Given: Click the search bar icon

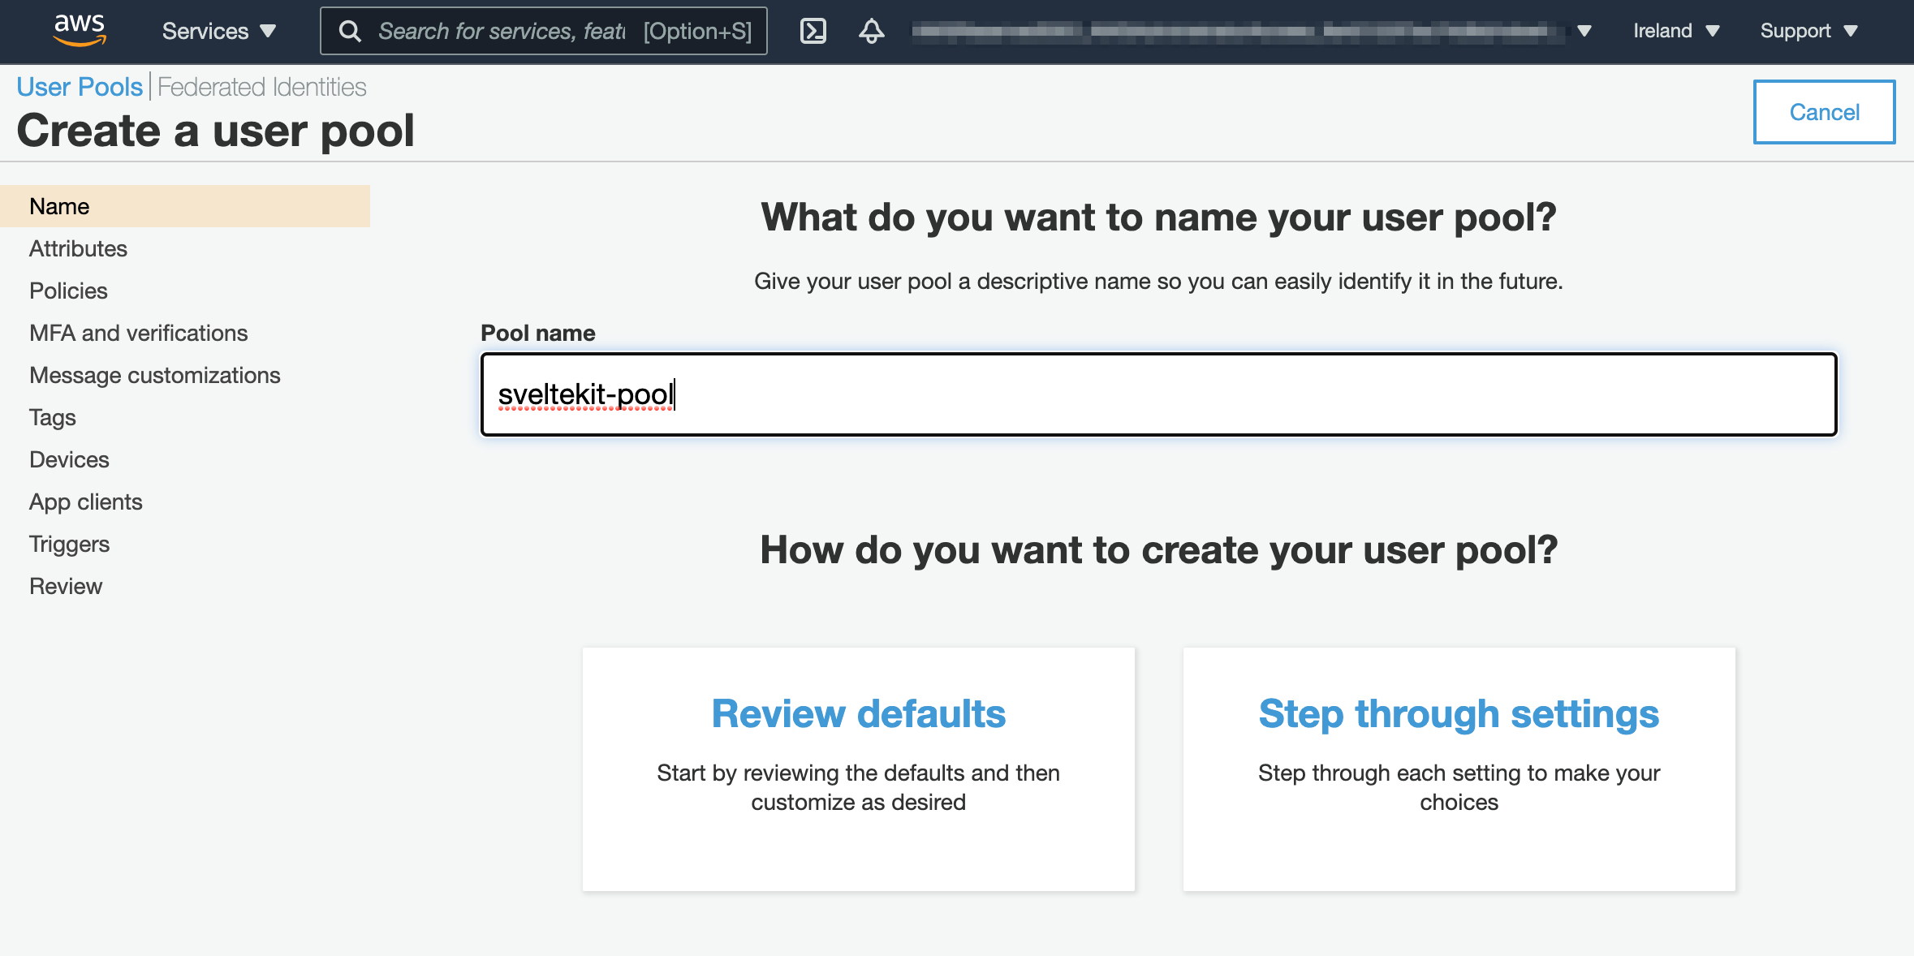Looking at the screenshot, I should tap(351, 31).
